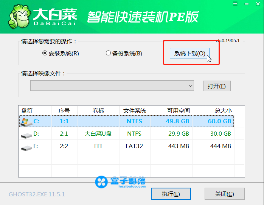Click the 文件系统 column header
This screenshot has width=264, height=205.
[x=135, y=110]
